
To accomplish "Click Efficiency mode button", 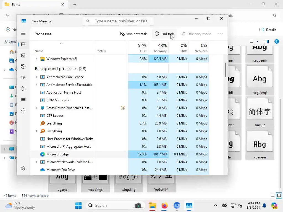I will (x=196, y=34).
